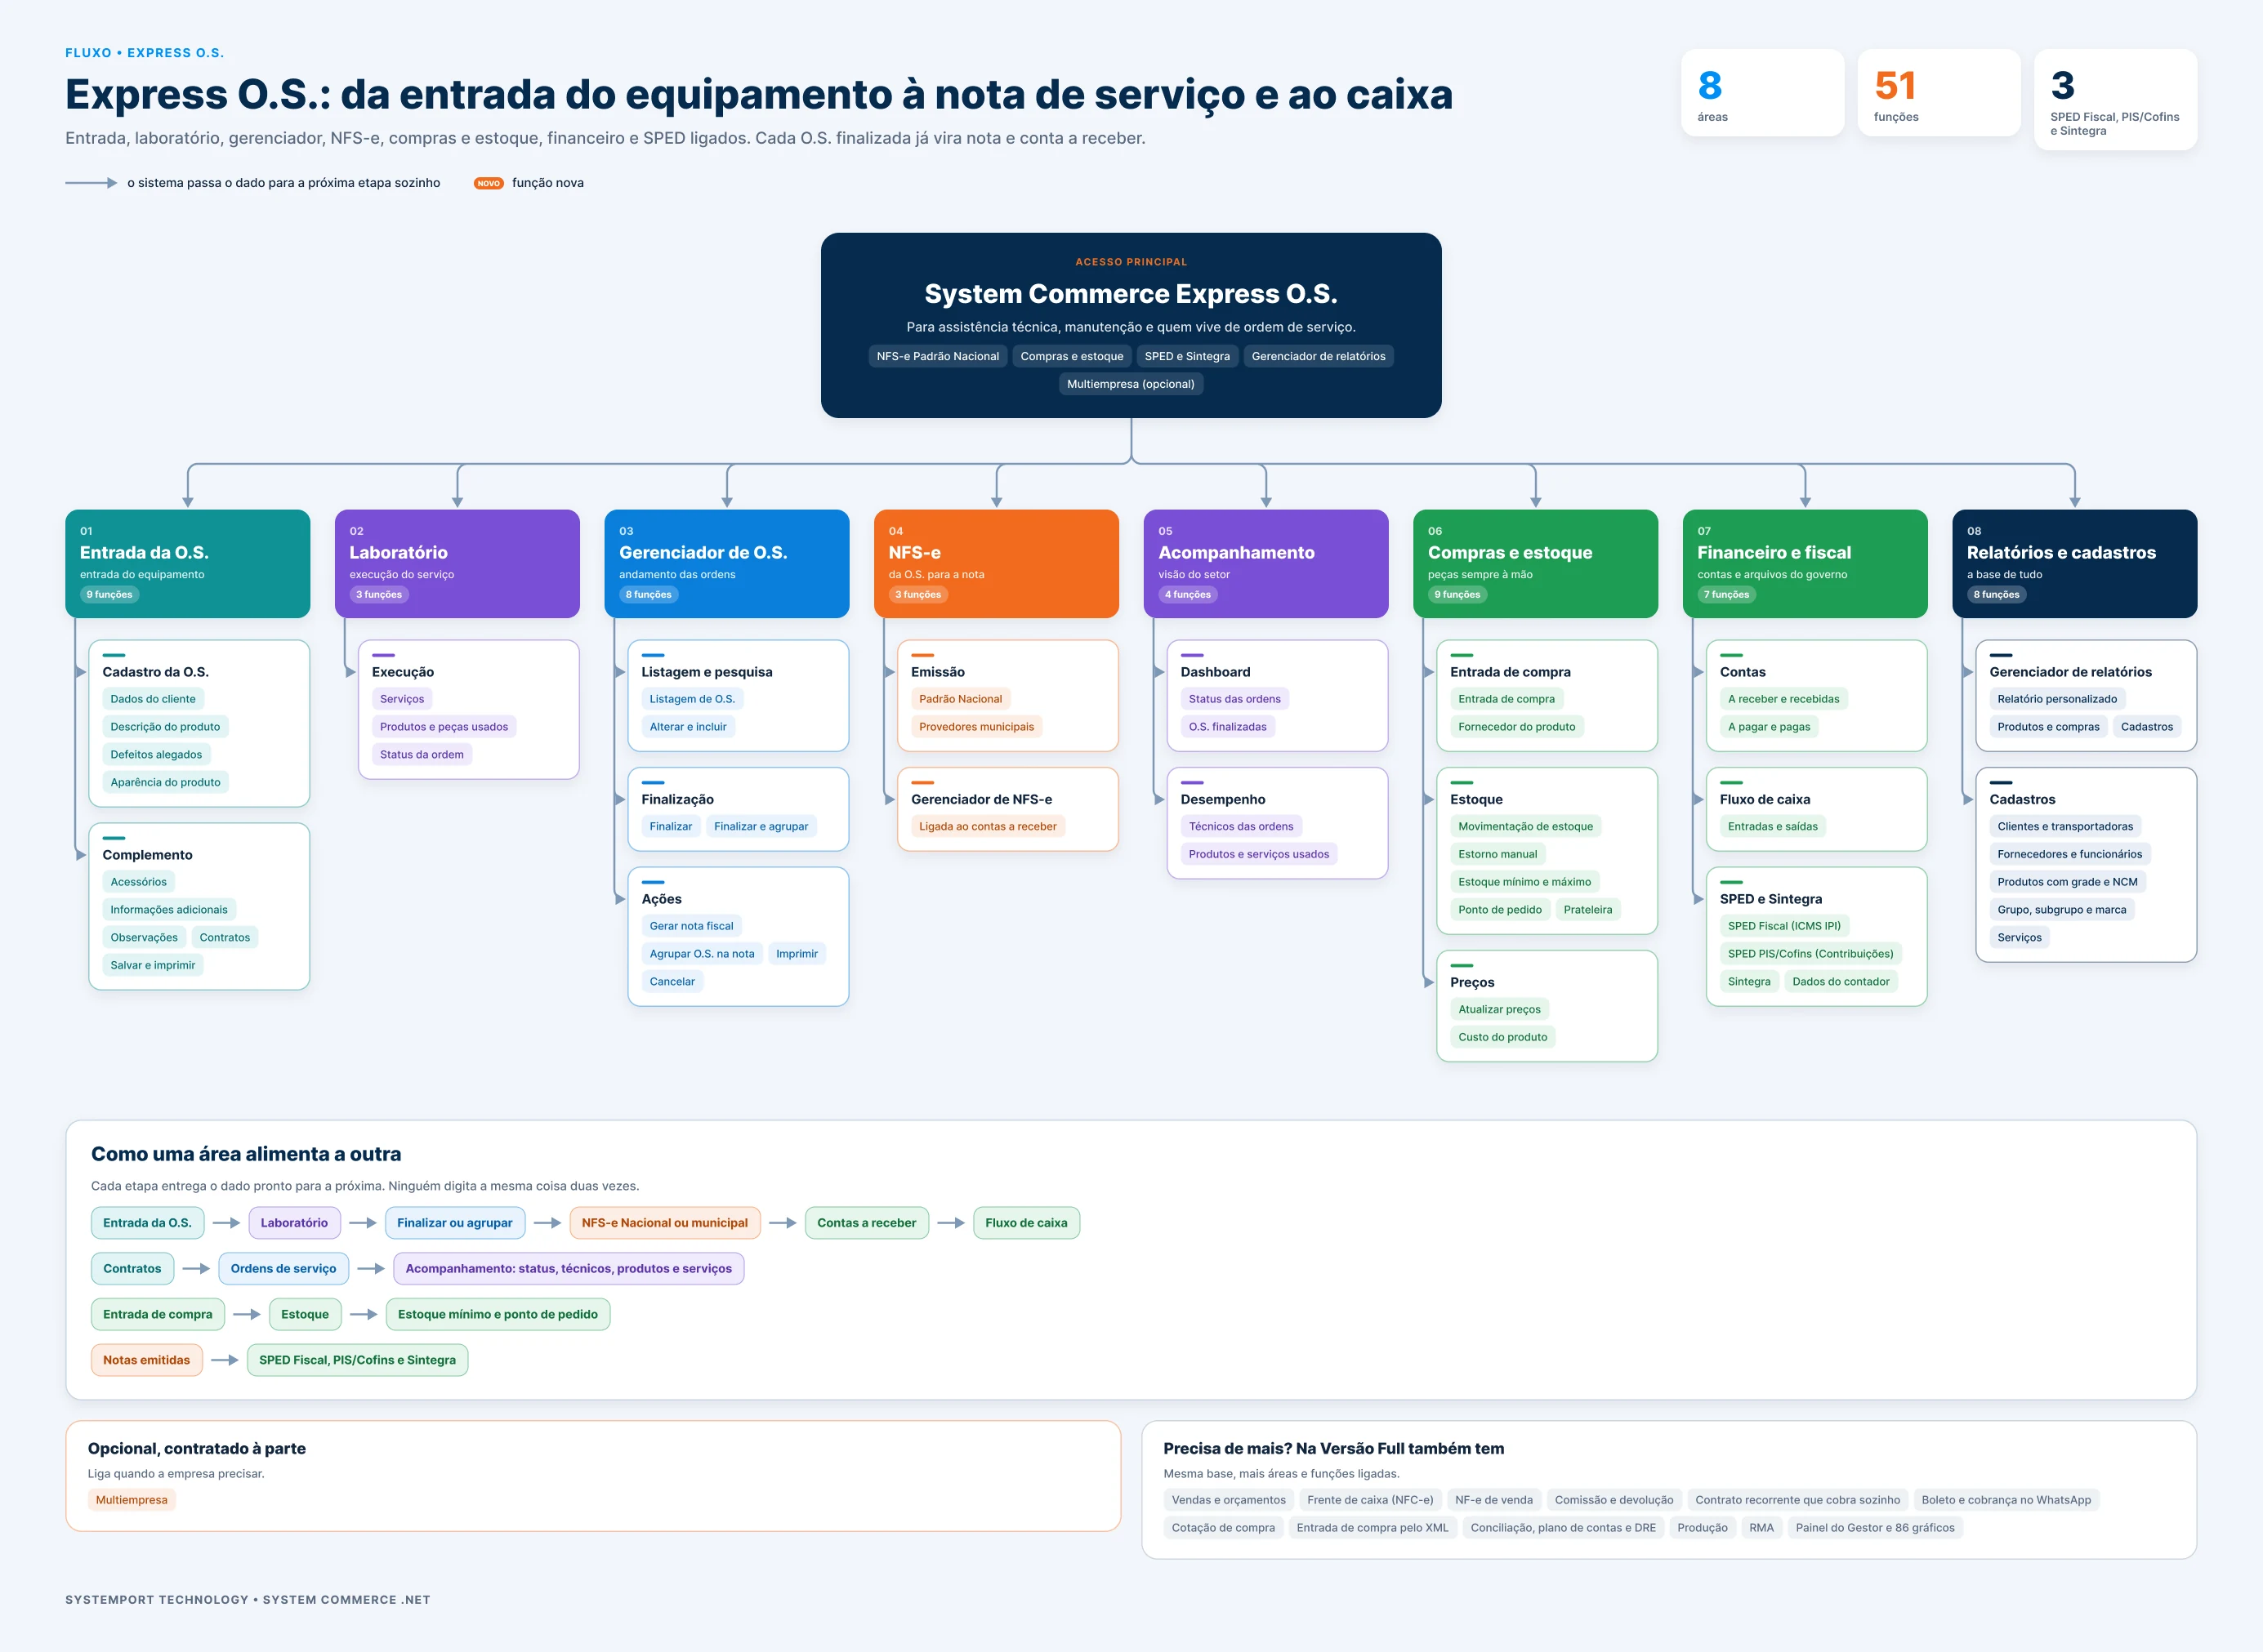2263x1652 pixels.
Task: Select the 'Dados do cliente' chip
Action: [x=153, y=699]
